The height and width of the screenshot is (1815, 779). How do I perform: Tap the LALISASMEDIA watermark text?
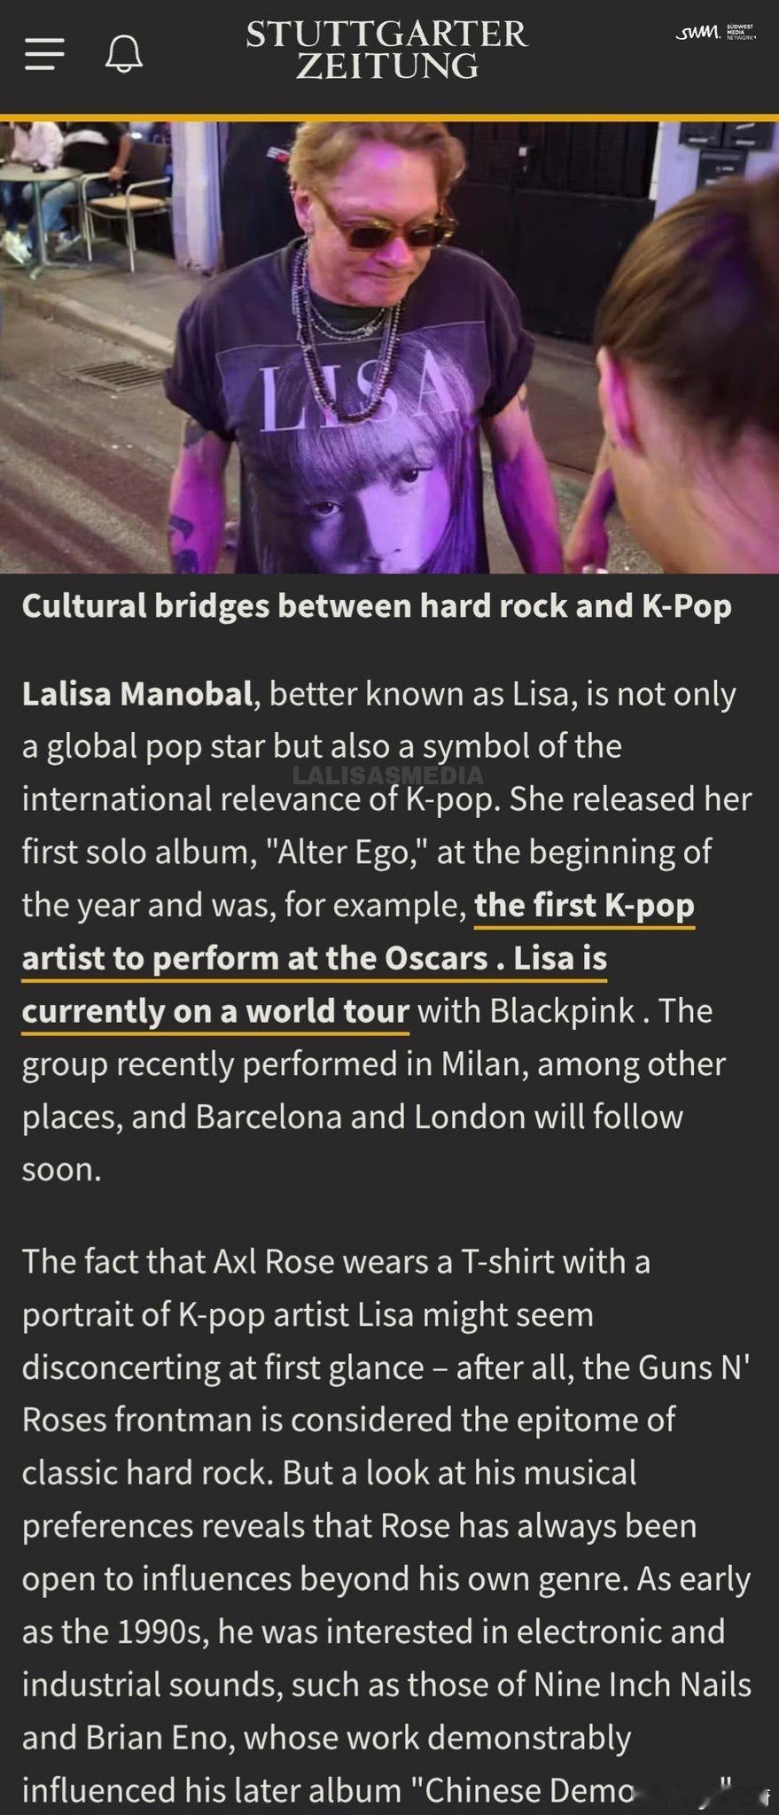pyautogui.click(x=388, y=775)
